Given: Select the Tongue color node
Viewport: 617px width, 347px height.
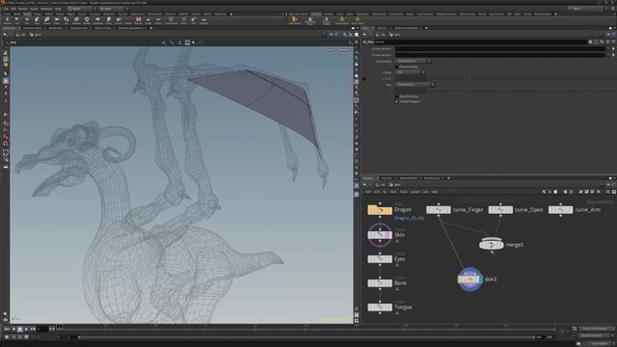Looking at the screenshot, I should (x=380, y=307).
